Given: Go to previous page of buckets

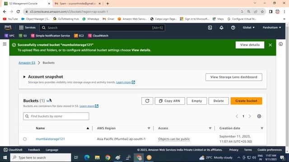Looking at the screenshot, I should (x=237, y=116).
